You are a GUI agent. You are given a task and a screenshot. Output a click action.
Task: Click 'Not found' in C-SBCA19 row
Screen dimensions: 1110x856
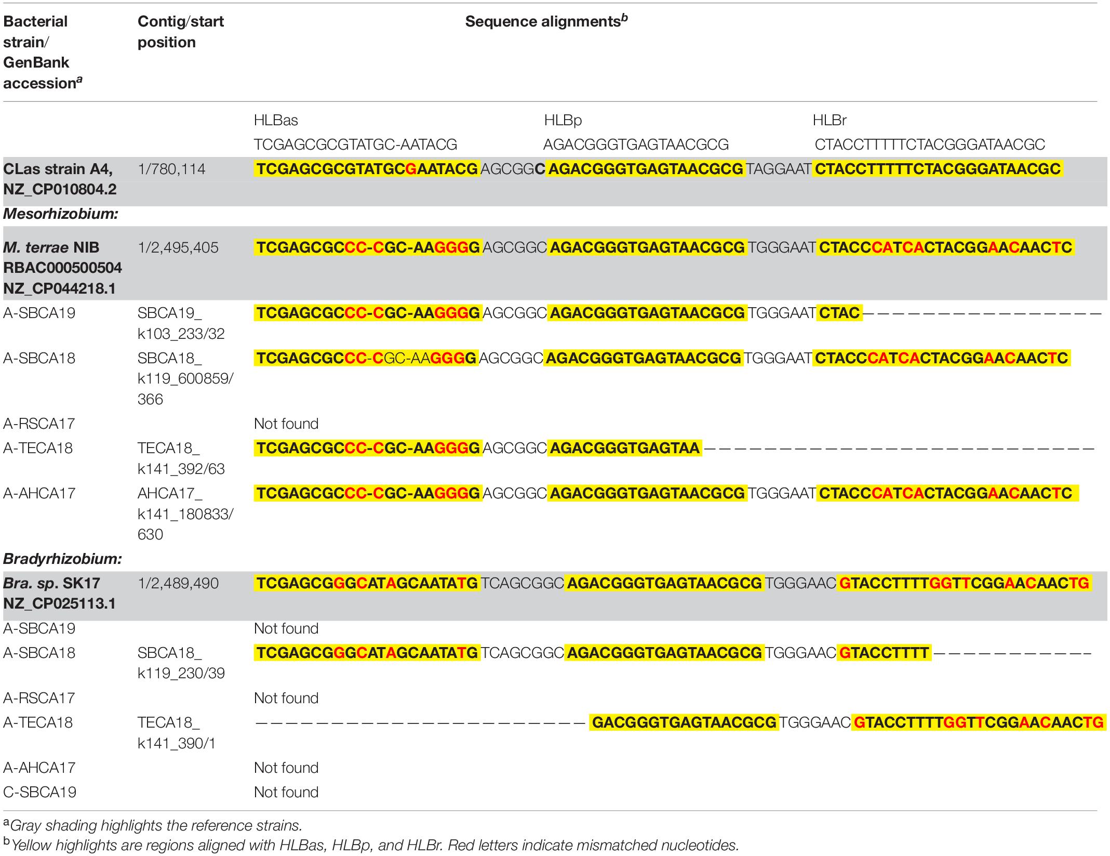286,792
